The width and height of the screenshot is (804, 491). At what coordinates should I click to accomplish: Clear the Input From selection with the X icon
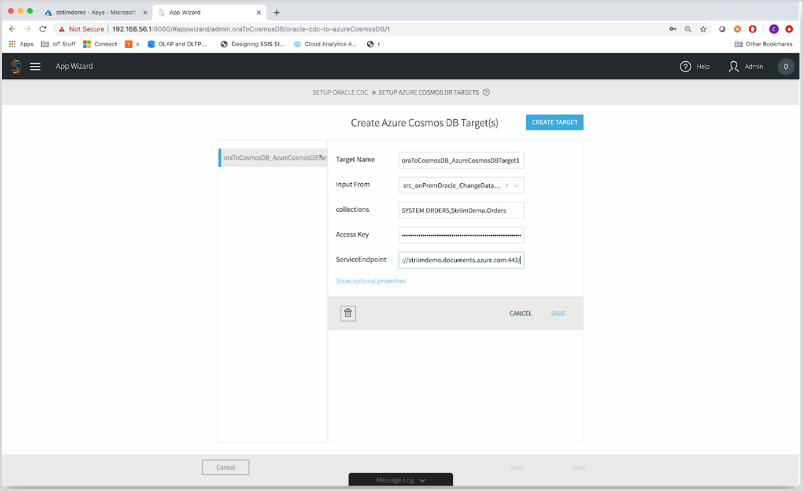(x=505, y=185)
